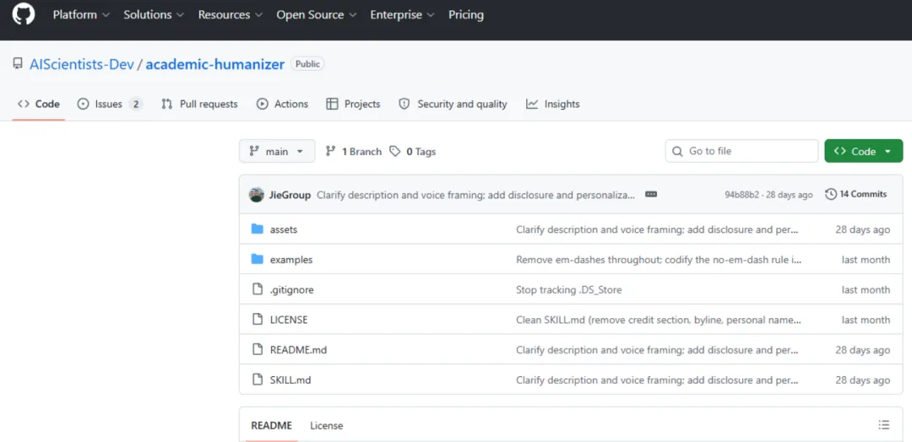This screenshot has width=912, height=442.
Task: Open the Projects tab
Action: (353, 104)
